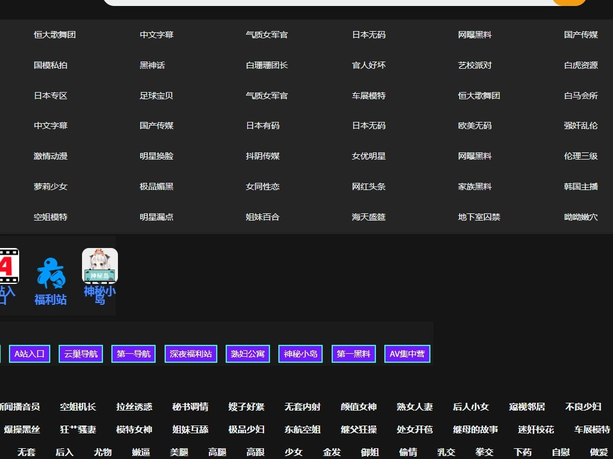Click the 第一黑料 tag button

coord(354,354)
